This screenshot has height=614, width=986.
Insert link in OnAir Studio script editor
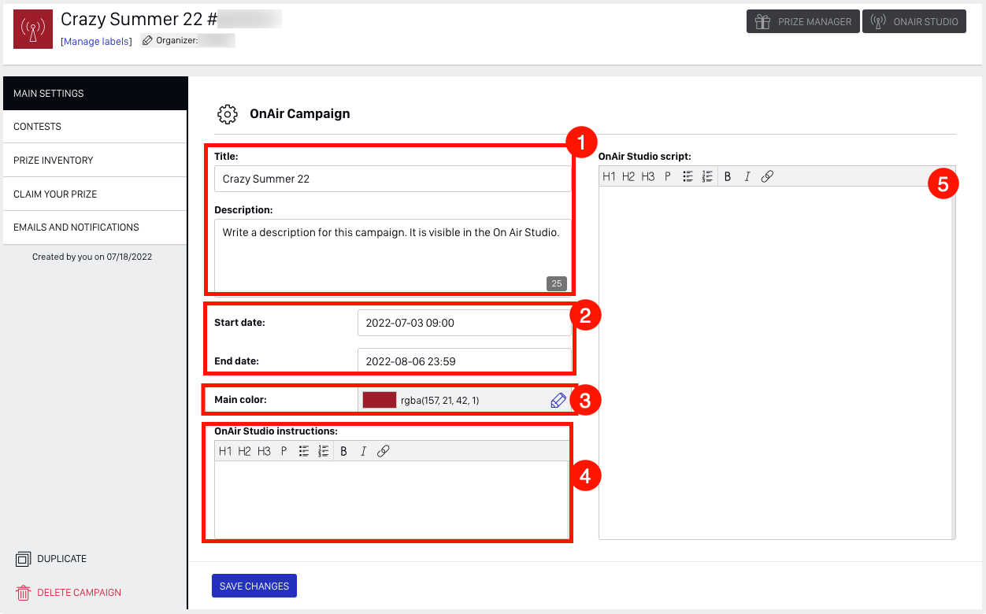(767, 176)
